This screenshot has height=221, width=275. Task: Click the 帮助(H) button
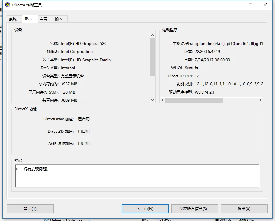(30, 209)
